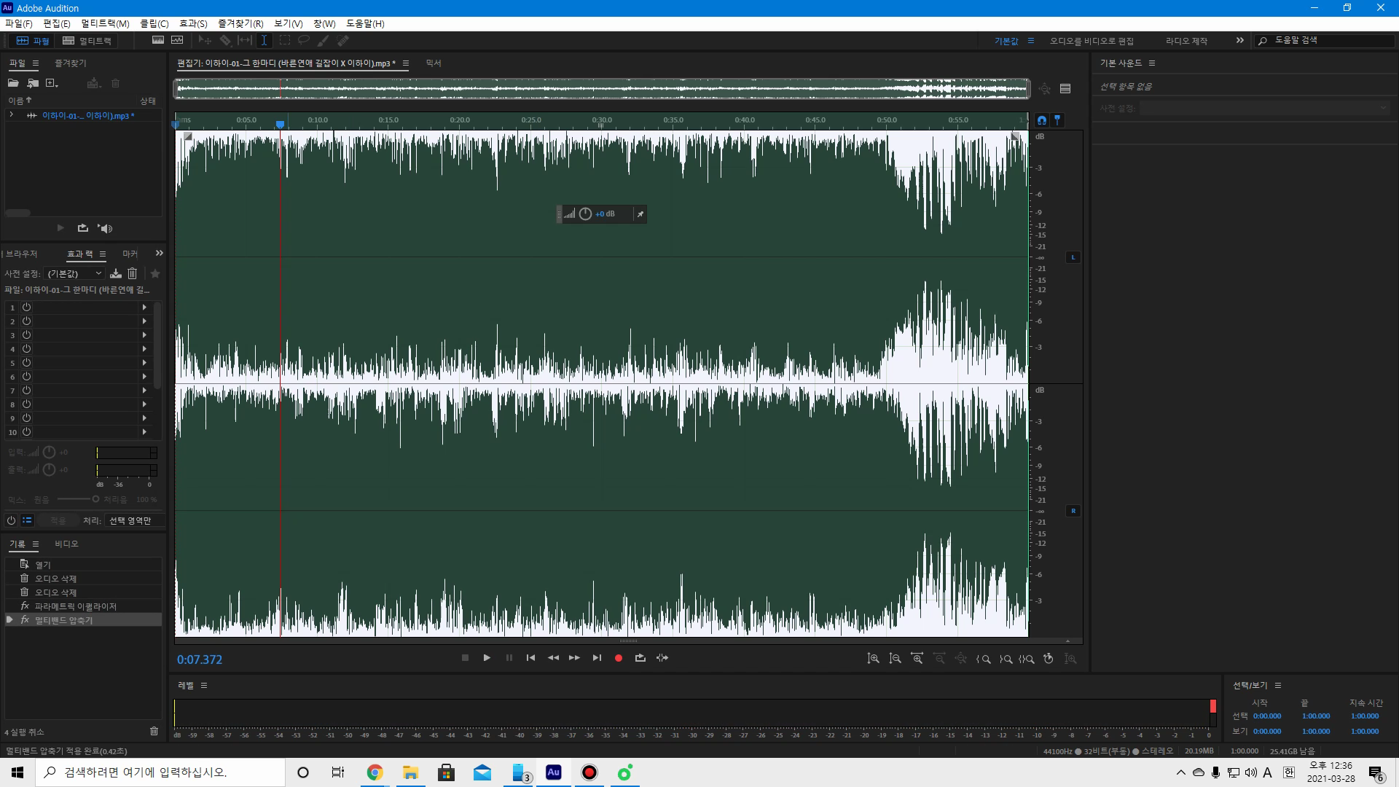Toggle the Auto-play speaker icon in Files

point(105,228)
